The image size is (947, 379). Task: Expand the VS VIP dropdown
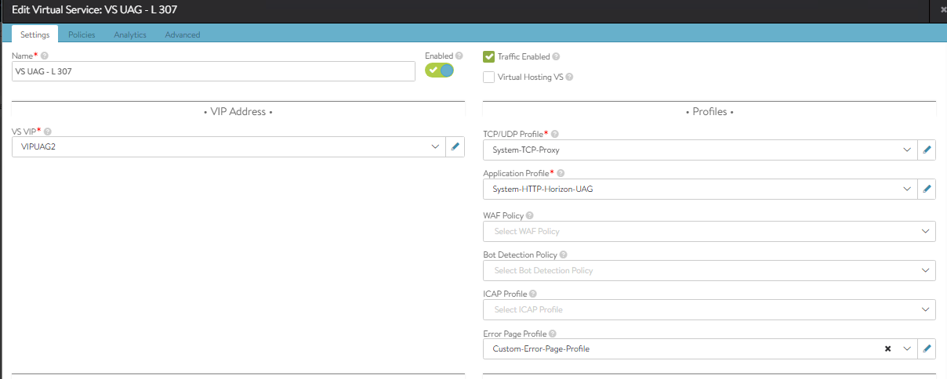click(x=436, y=146)
